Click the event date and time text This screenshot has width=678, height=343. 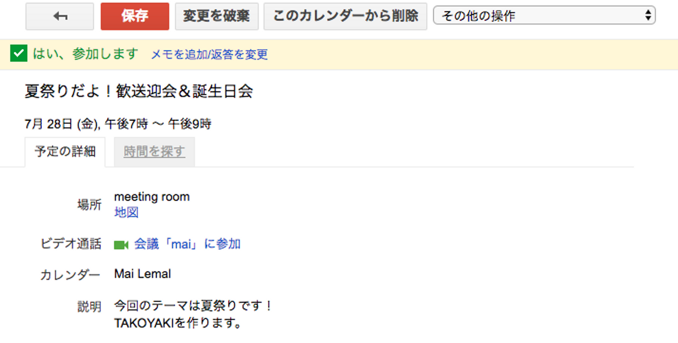[x=118, y=124]
